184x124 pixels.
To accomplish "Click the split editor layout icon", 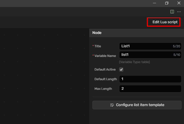I will 172,11.
